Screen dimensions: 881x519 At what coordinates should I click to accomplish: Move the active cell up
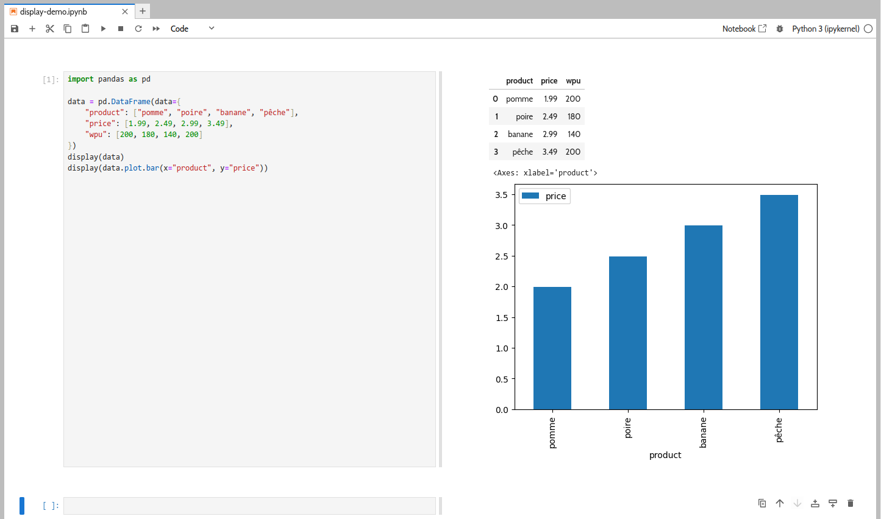click(780, 503)
